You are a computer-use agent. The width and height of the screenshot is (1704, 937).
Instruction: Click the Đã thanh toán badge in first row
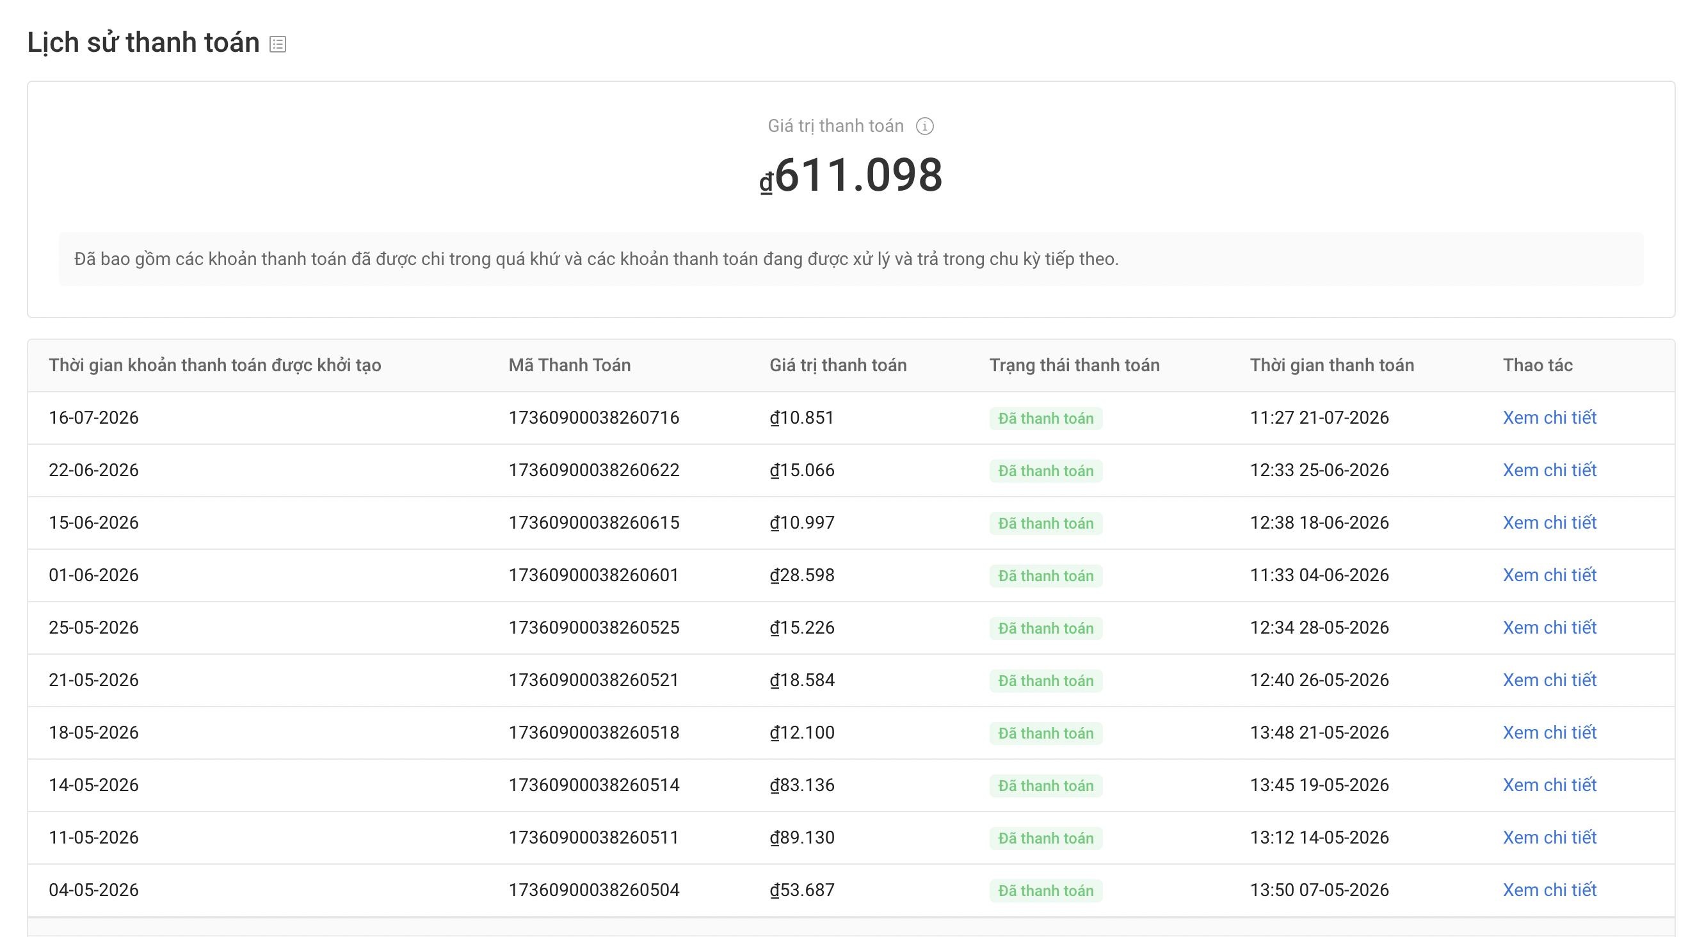(x=1046, y=419)
